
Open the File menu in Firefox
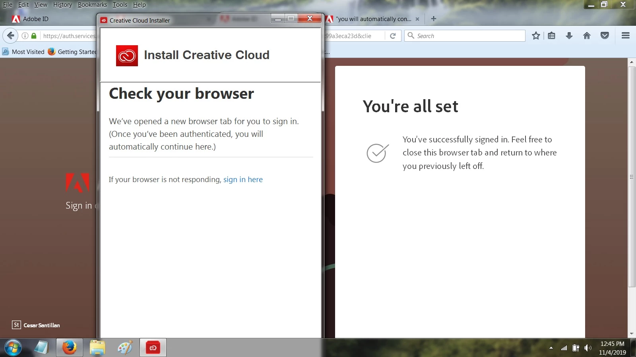8,5
